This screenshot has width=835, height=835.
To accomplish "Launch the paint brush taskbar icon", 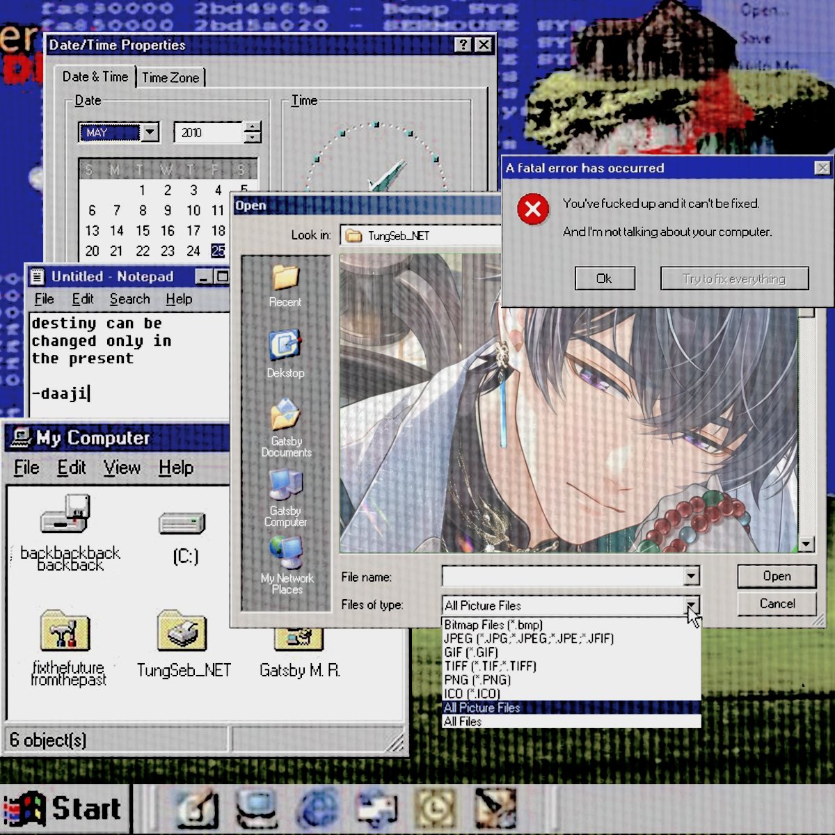I will [x=198, y=809].
